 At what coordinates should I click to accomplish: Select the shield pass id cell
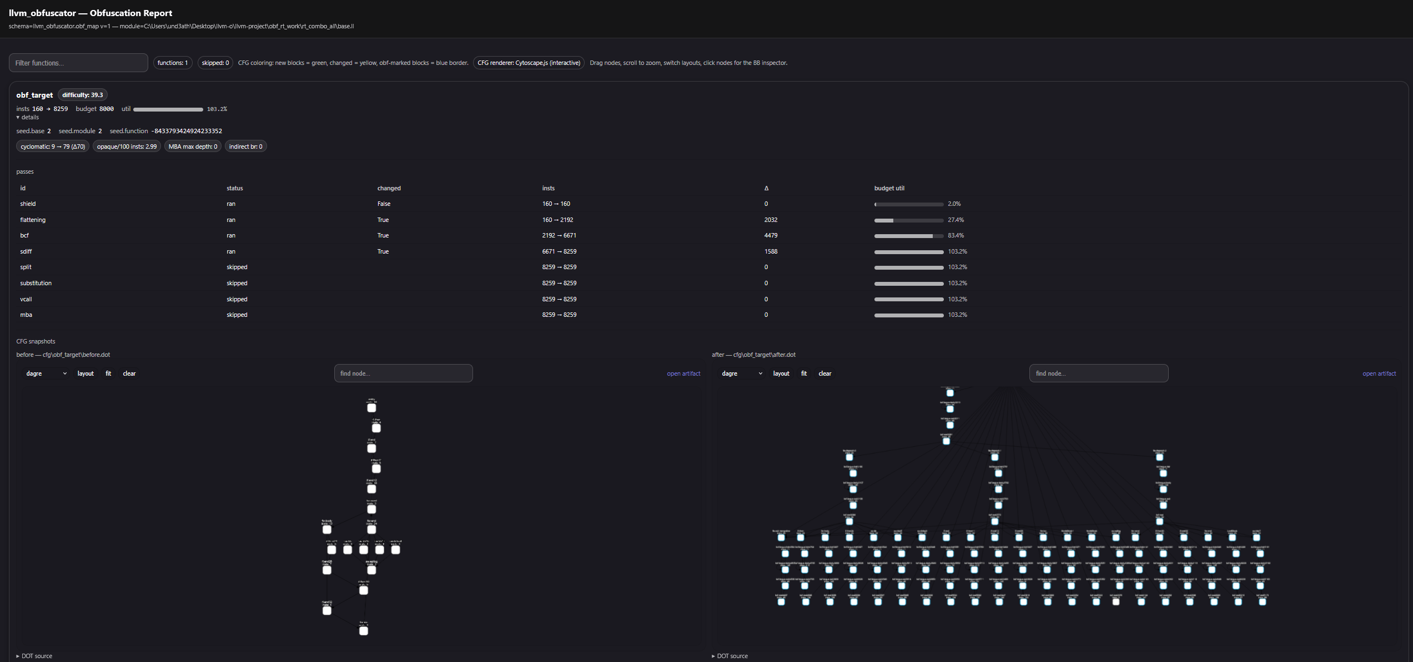pyautogui.click(x=28, y=204)
